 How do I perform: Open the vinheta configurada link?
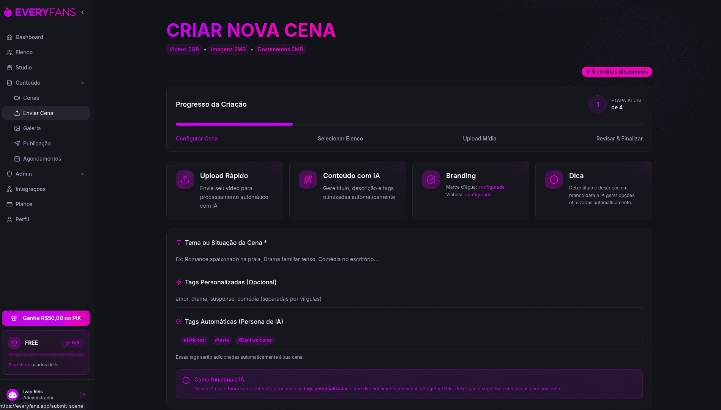[478, 194]
